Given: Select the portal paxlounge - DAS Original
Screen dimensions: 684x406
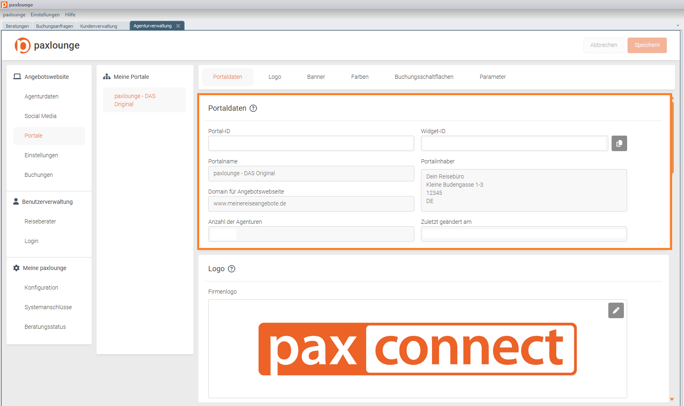Looking at the screenshot, I should click(x=144, y=100).
